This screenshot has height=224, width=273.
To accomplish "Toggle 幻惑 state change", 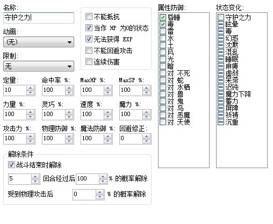I will click(221, 38).
